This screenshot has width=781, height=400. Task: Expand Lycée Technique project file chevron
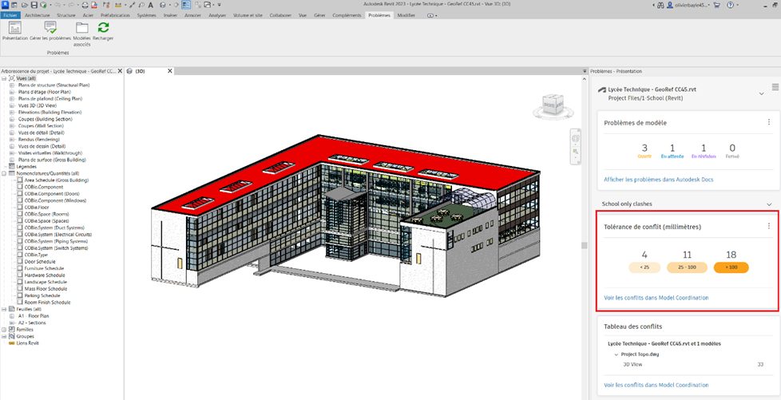tap(762, 93)
